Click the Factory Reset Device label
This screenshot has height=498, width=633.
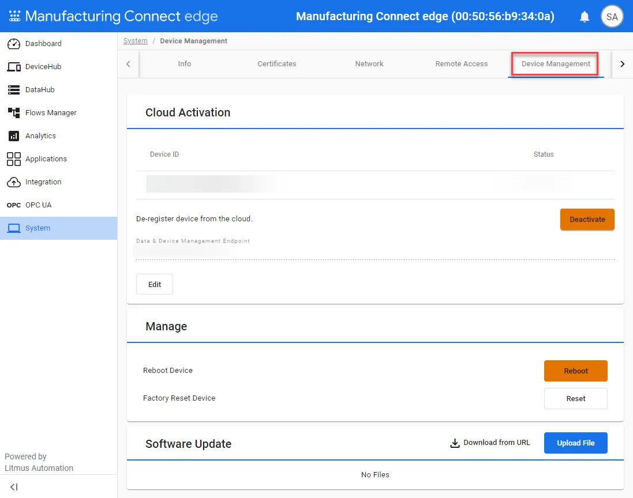[x=179, y=398]
